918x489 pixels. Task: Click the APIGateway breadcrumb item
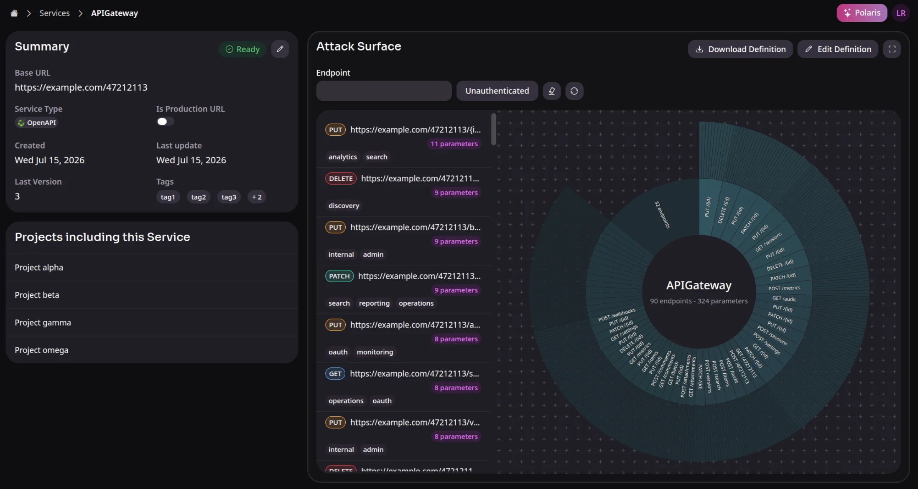115,13
